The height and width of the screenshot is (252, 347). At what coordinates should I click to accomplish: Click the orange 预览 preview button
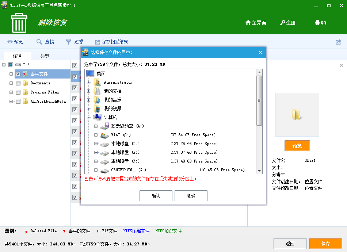[297, 146]
